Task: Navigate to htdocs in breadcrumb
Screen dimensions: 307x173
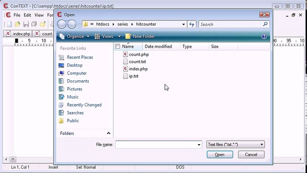Action: coord(103,24)
